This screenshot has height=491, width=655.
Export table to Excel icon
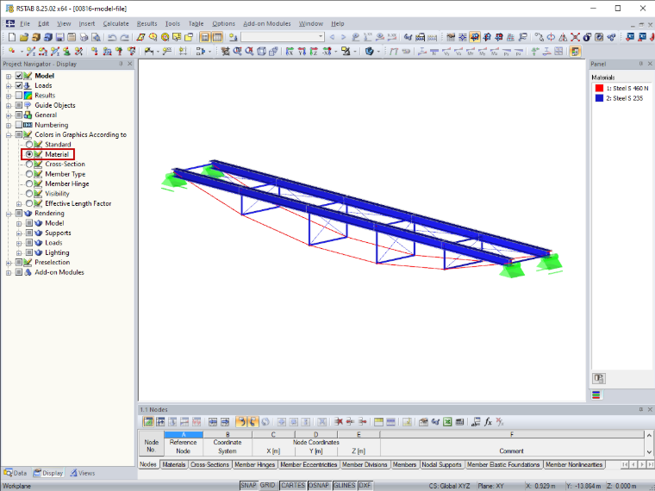447,422
